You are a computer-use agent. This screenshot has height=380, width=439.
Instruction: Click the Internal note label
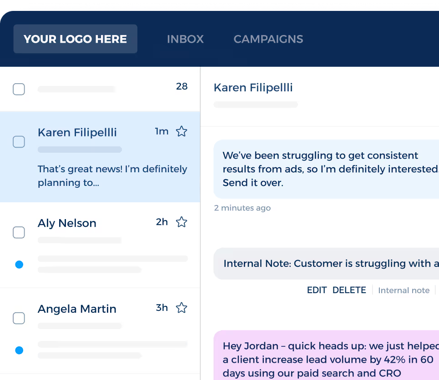tap(404, 290)
